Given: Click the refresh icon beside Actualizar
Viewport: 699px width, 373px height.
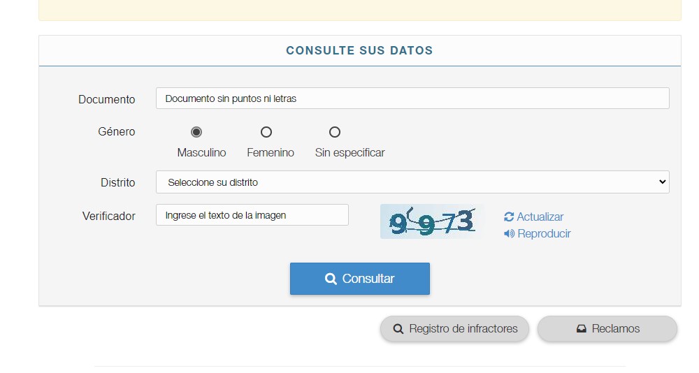Looking at the screenshot, I should pos(509,217).
